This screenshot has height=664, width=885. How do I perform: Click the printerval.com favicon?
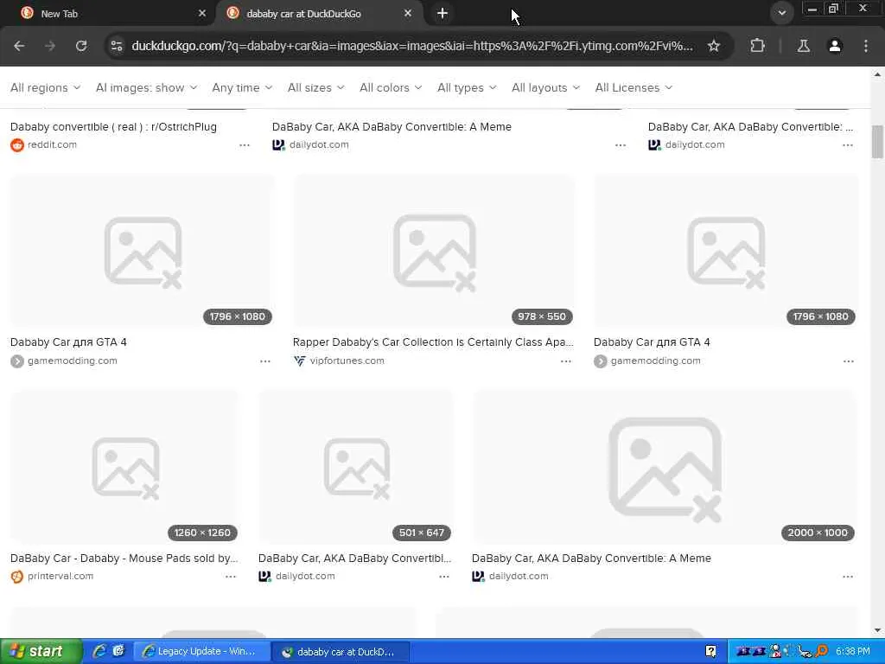(17, 577)
